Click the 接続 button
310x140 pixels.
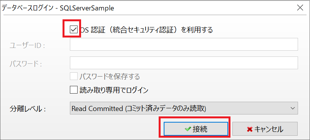tap(196, 129)
